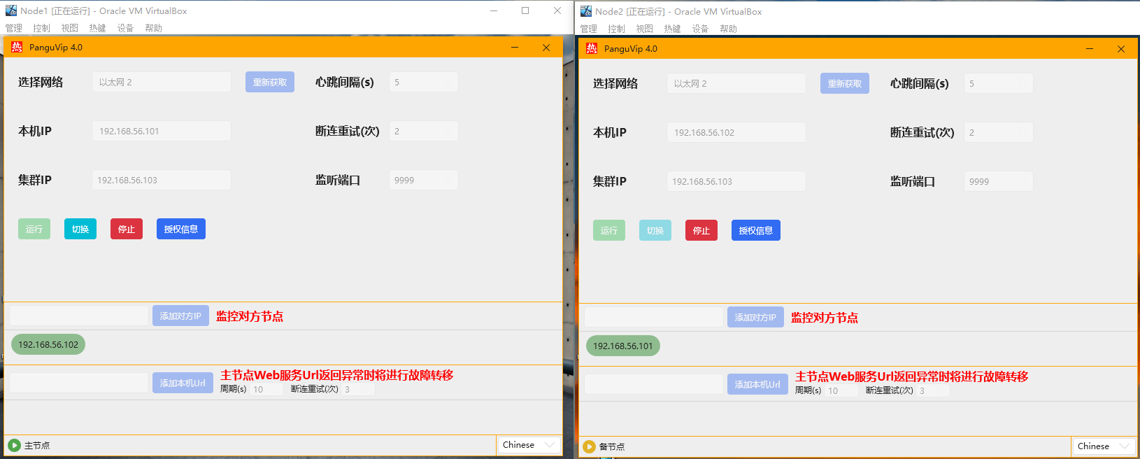Click the 心跳间隔(s) field in Node1
1140x459 pixels.
[424, 82]
